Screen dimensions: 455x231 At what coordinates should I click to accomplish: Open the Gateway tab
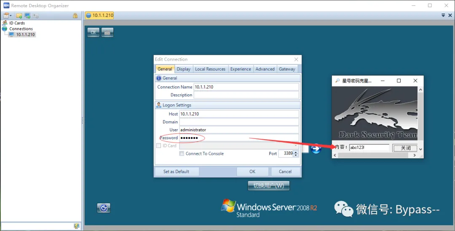point(287,69)
